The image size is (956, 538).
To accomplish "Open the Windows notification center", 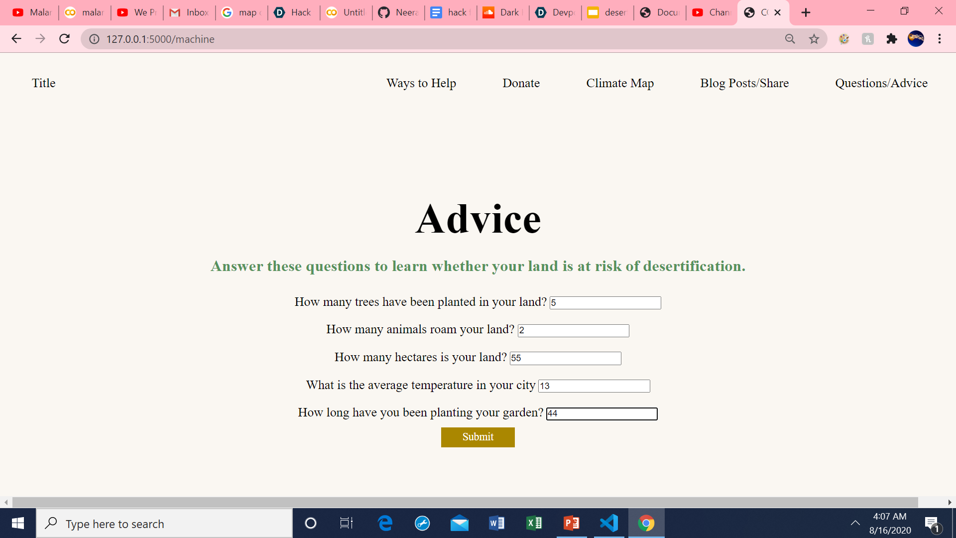I will point(932,523).
